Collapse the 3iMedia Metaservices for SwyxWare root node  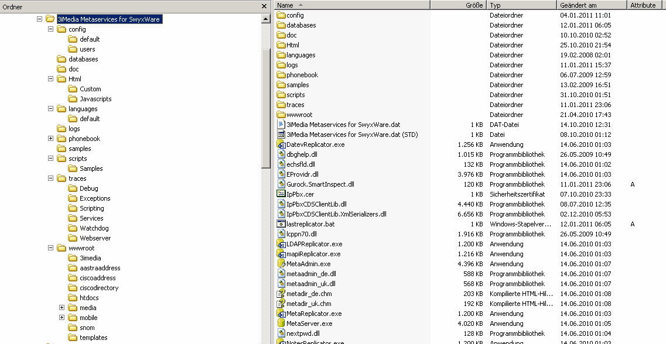[x=39, y=19]
